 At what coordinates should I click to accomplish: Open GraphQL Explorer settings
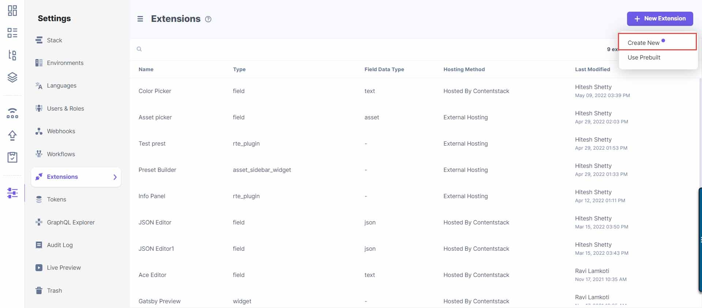click(x=71, y=222)
